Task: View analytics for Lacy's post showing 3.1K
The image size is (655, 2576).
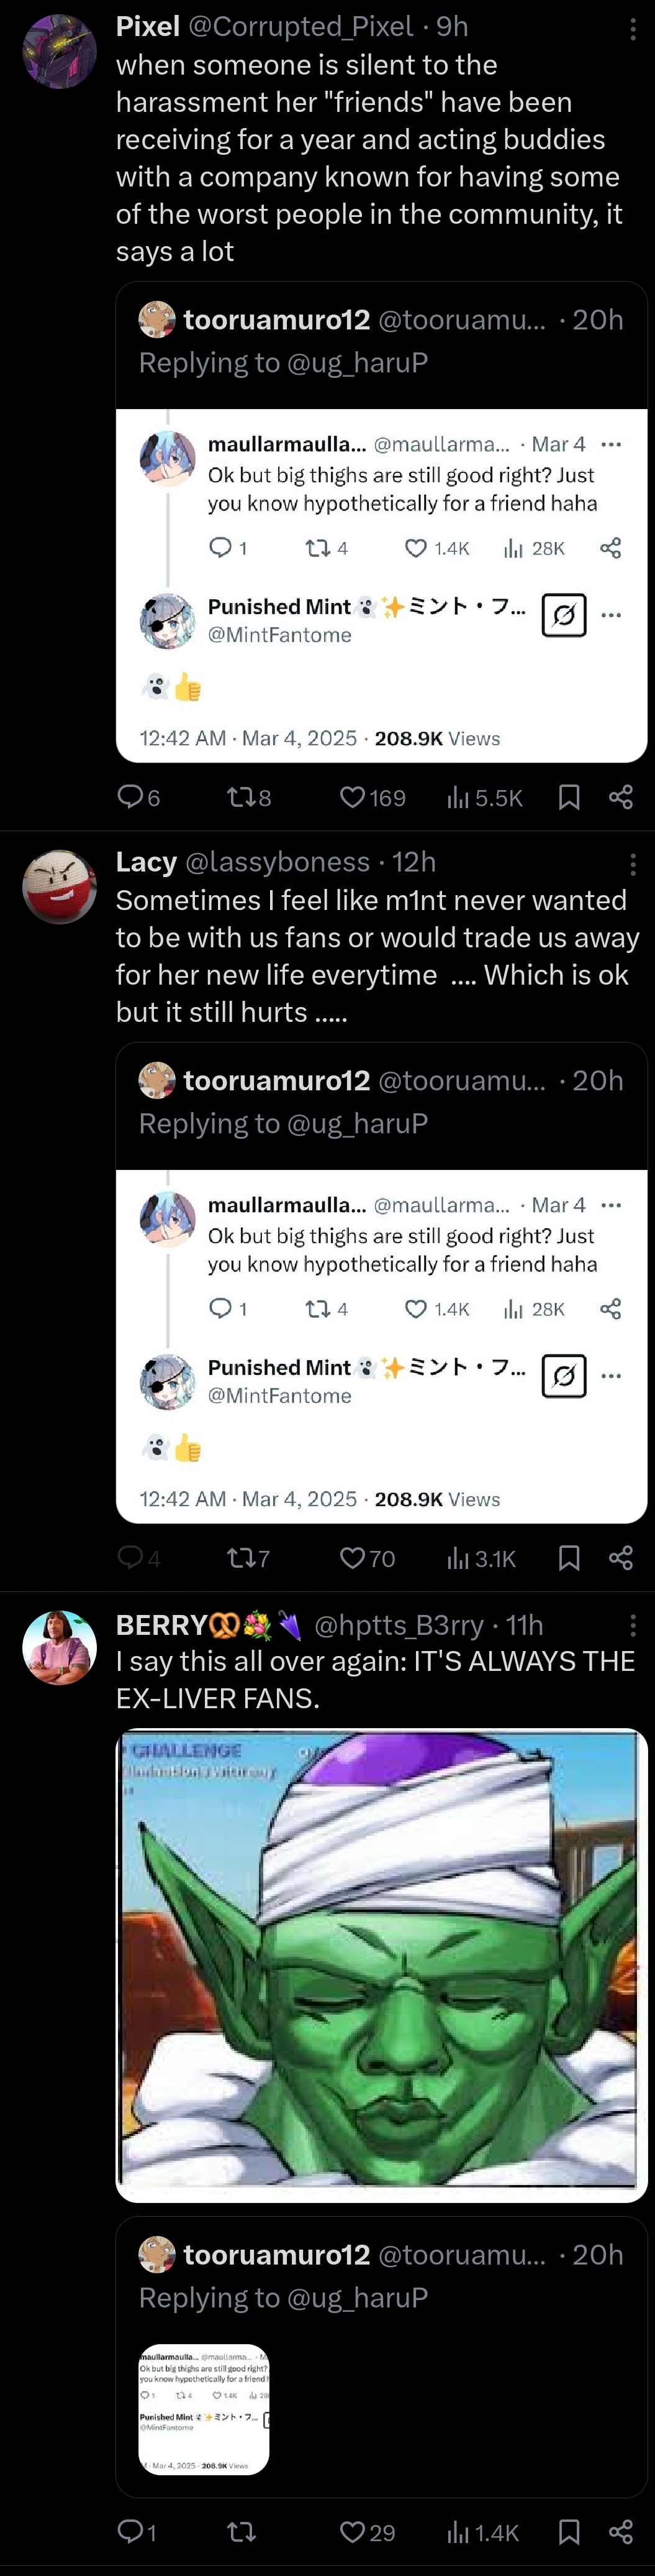Action: (481, 1558)
